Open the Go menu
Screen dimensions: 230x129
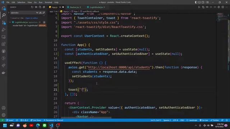pyautogui.click(x=35, y=3)
